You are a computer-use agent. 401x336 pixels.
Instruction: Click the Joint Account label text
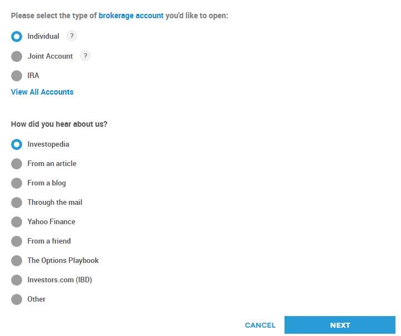[x=50, y=56]
